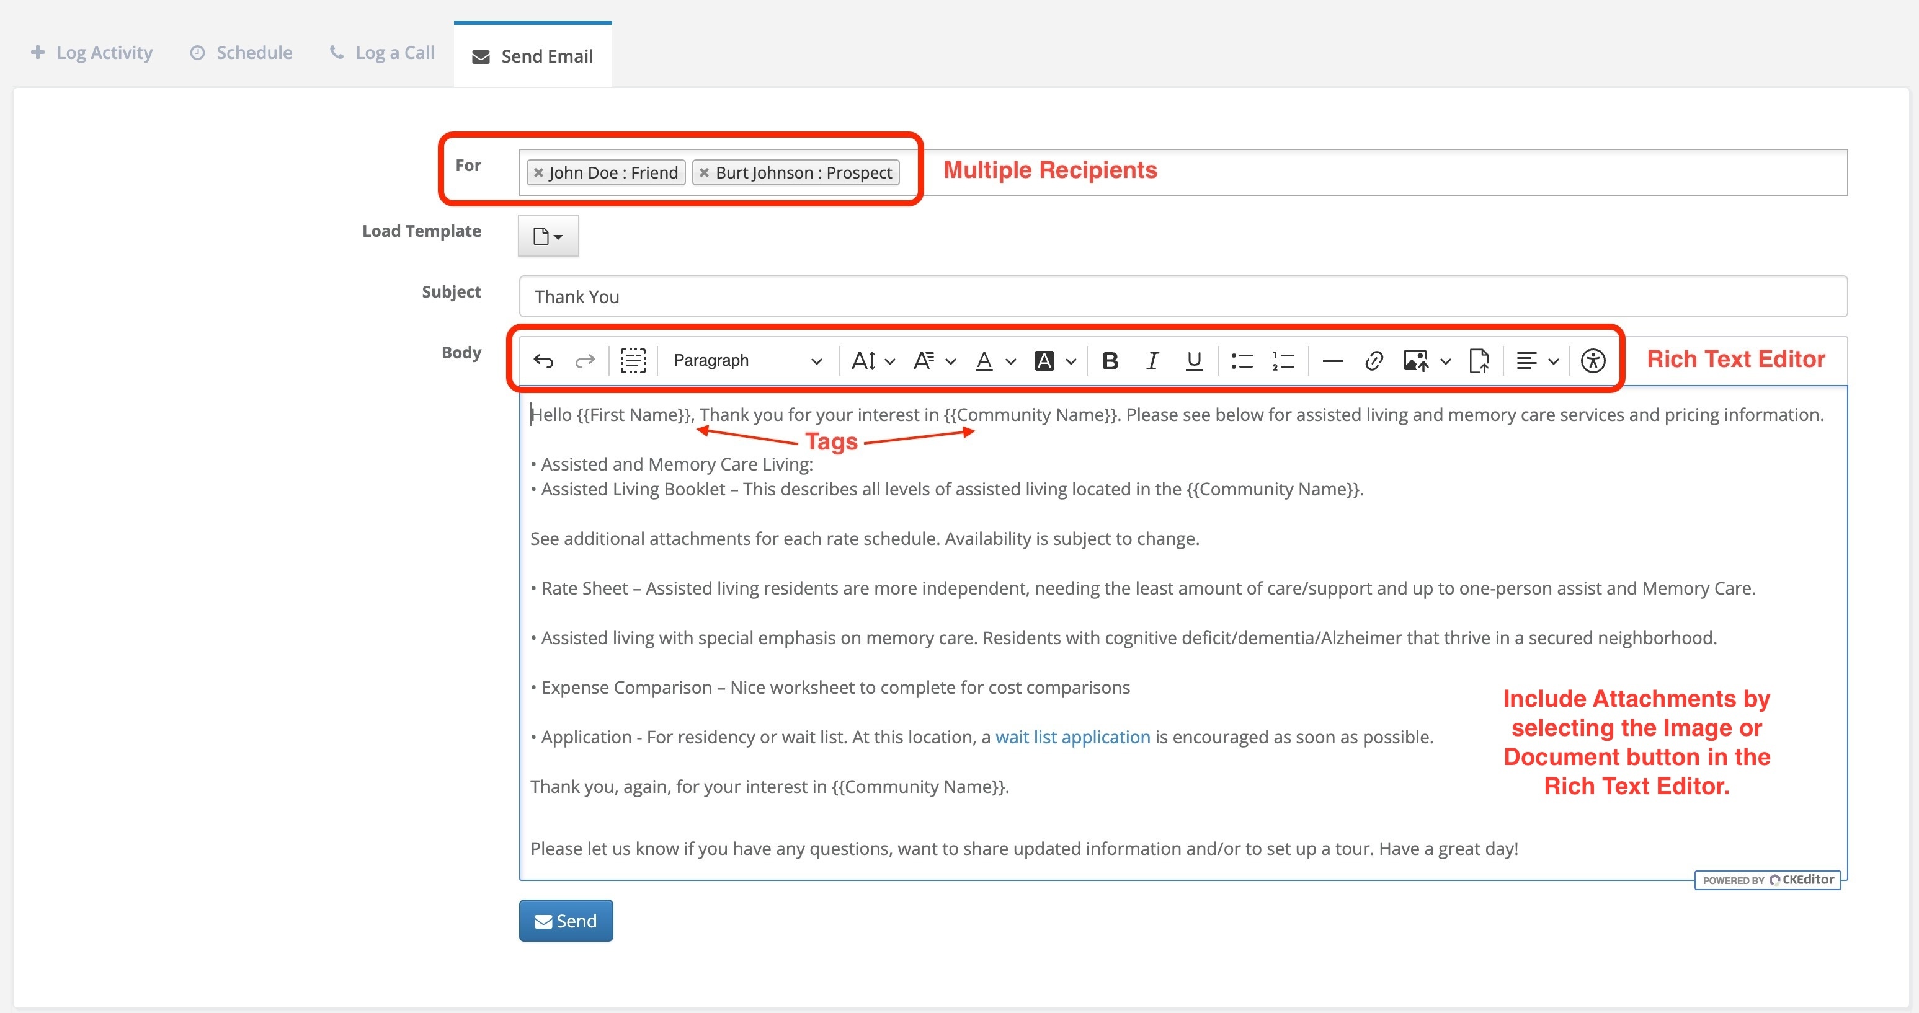1919x1013 pixels.
Task: Open the accessibility help icon
Action: [x=1593, y=361]
